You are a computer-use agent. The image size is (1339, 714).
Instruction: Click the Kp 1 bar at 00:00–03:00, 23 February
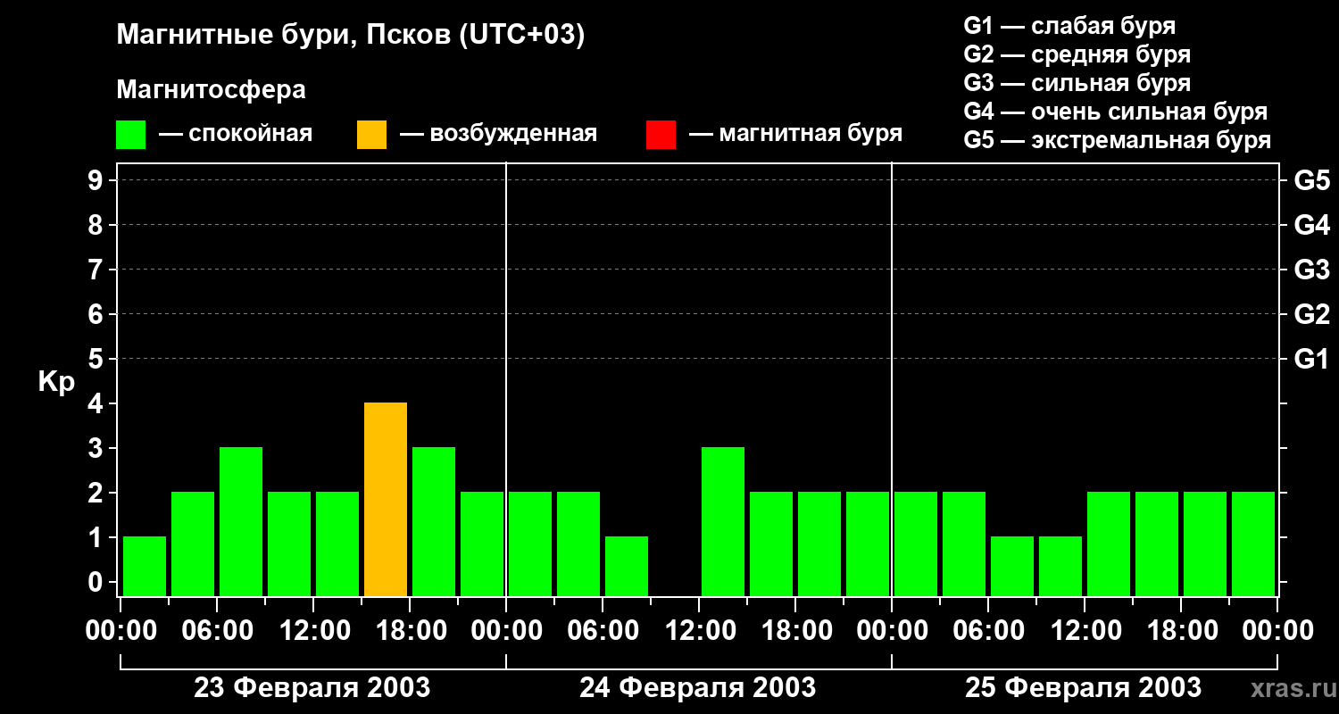(x=145, y=566)
